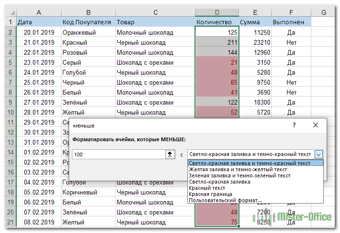The width and height of the screenshot is (340, 233).
Task: Select column D header
Action: coord(217,12)
